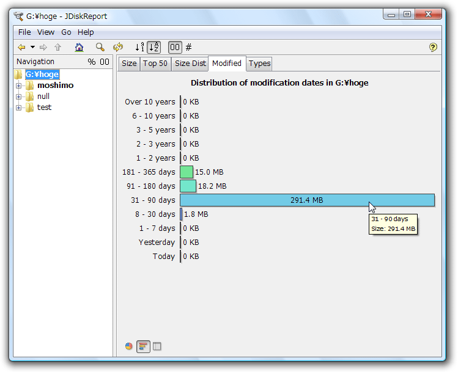Click the '3 - 5 years' label
The height and width of the screenshot is (372, 458).
pos(156,130)
